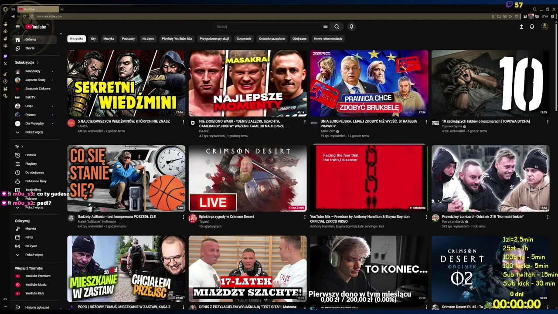This screenshot has height=314, width=558.
Task: Open the YouTube hamburger guide menu
Action: pos(17,27)
